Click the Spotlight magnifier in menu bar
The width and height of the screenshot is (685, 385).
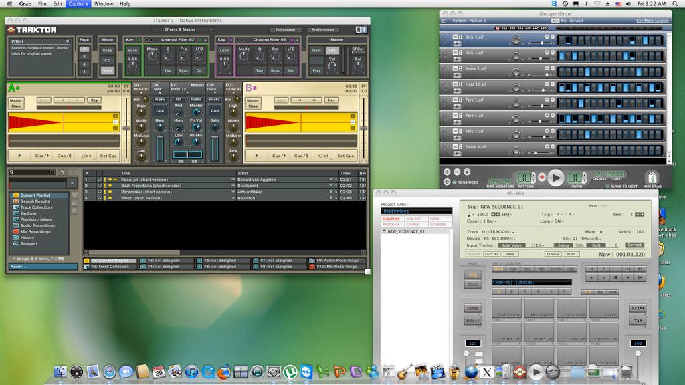pyautogui.click(x=675, y=4)
